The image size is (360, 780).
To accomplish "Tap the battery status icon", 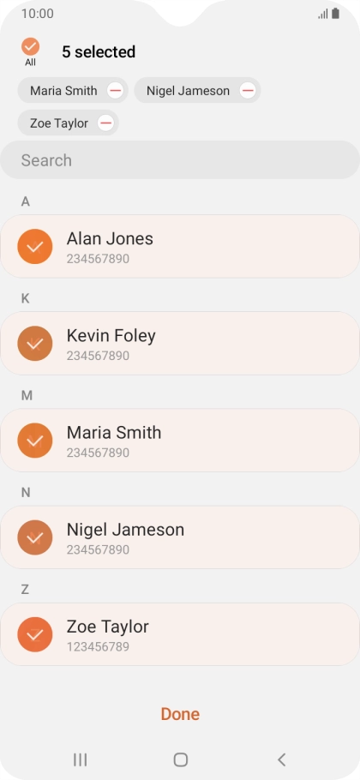I will click(336, 14).
